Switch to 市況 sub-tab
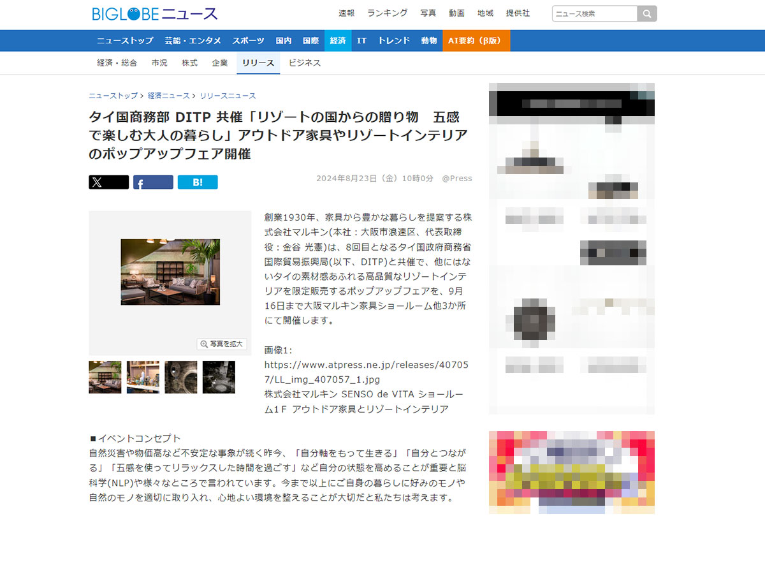The height and width of the screenshot is (574, 765). [x=159, y=63]
